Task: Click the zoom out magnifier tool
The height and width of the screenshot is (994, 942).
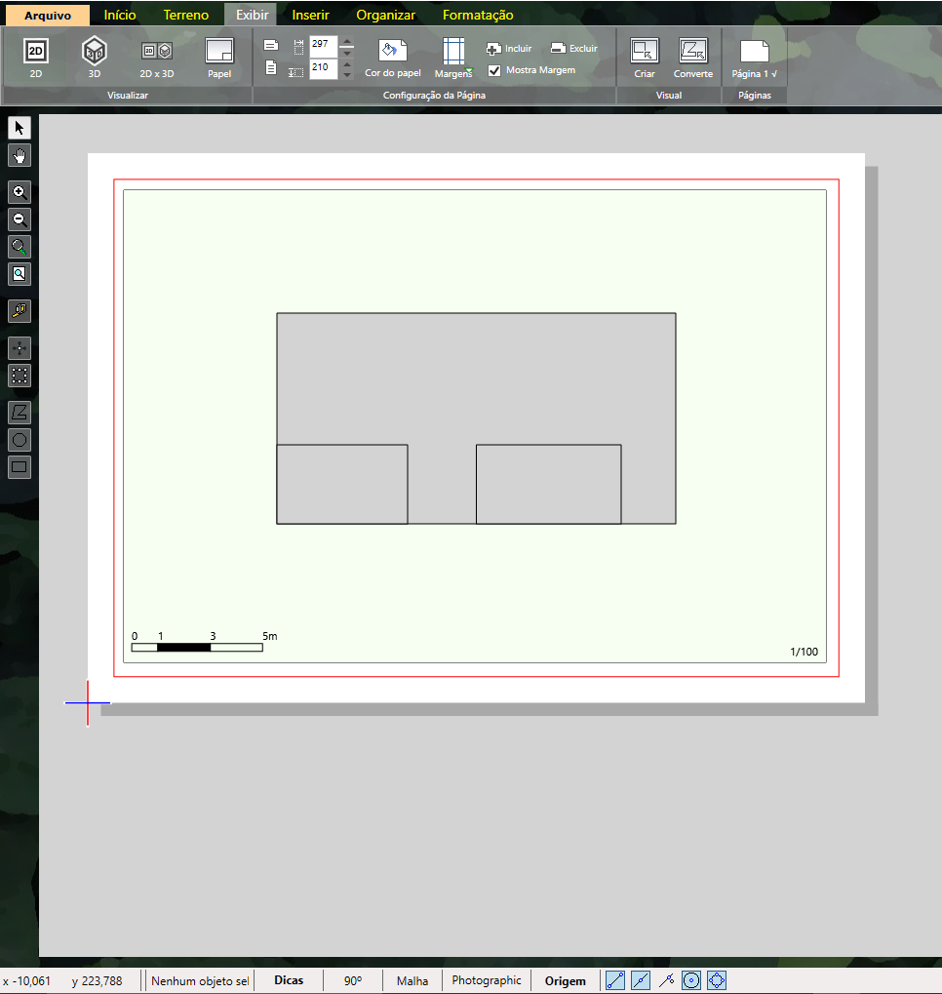Action: tap(20, 219)
